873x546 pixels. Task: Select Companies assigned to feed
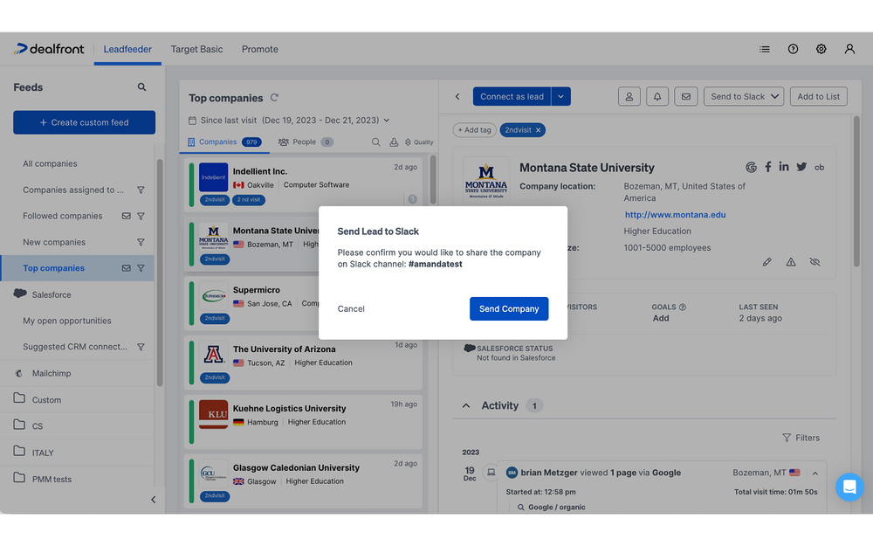pos(73,190)
